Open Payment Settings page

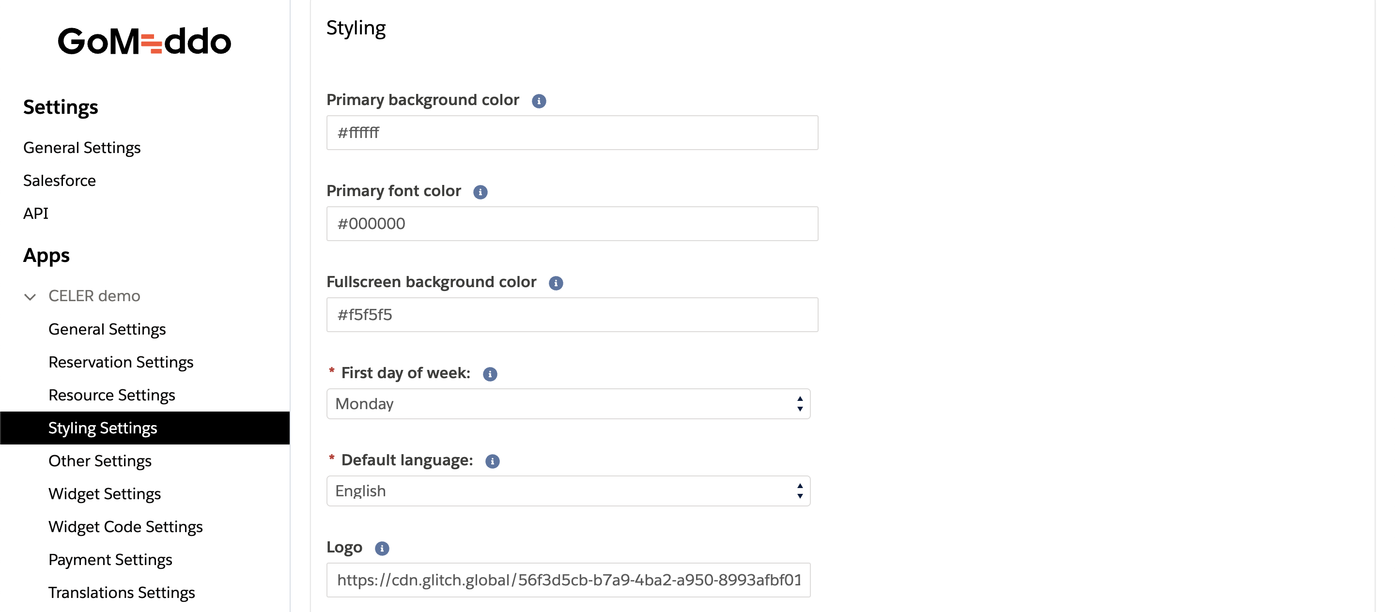110,560
